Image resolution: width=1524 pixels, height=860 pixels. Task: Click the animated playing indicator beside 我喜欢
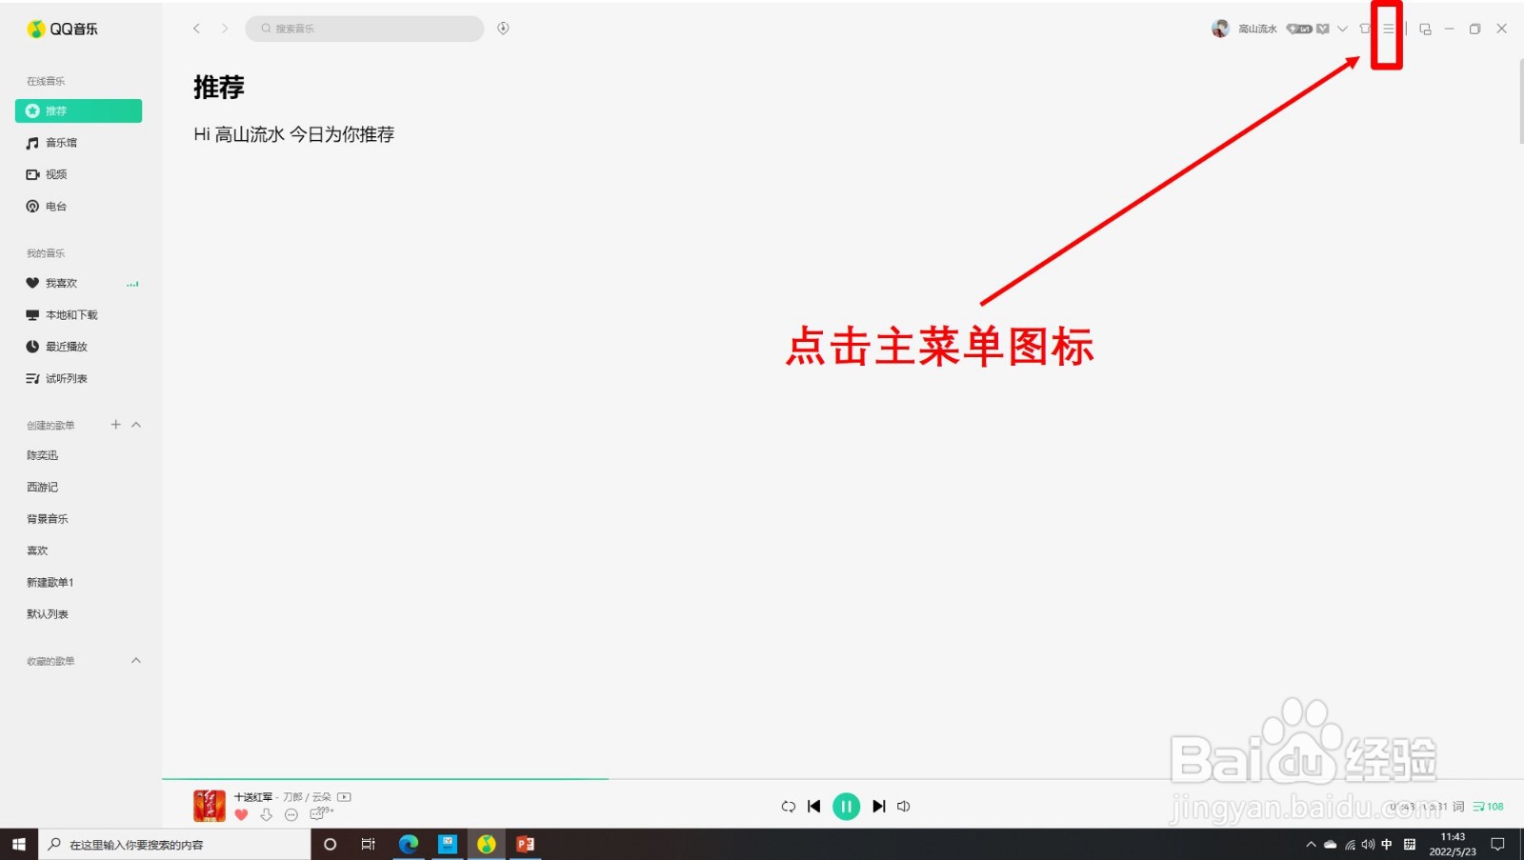tap(132, 284)
